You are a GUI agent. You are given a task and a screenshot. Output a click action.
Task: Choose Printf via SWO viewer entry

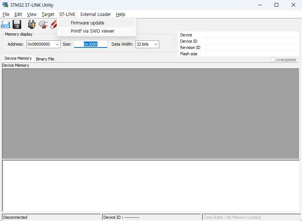[x=96, y=31]
